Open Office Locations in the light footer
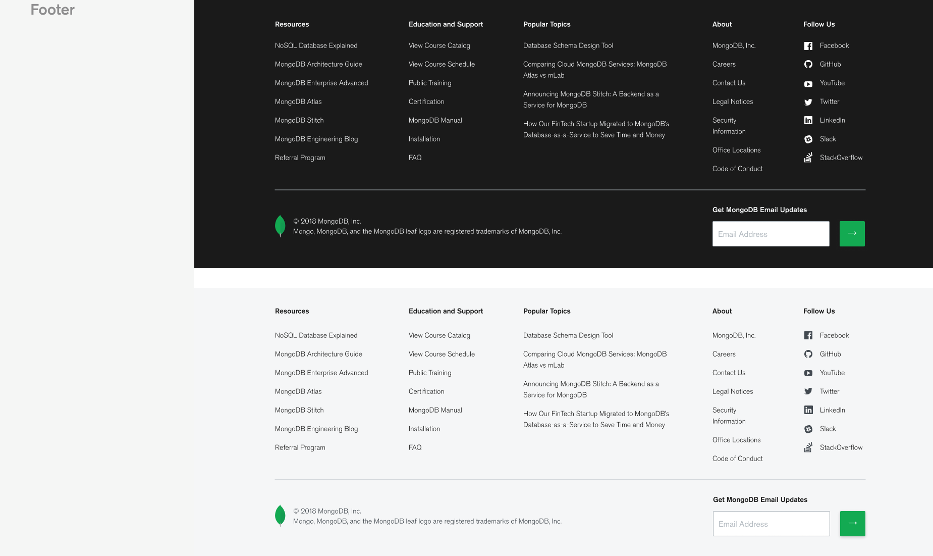933x556 pixels. (x=736, y=440)
